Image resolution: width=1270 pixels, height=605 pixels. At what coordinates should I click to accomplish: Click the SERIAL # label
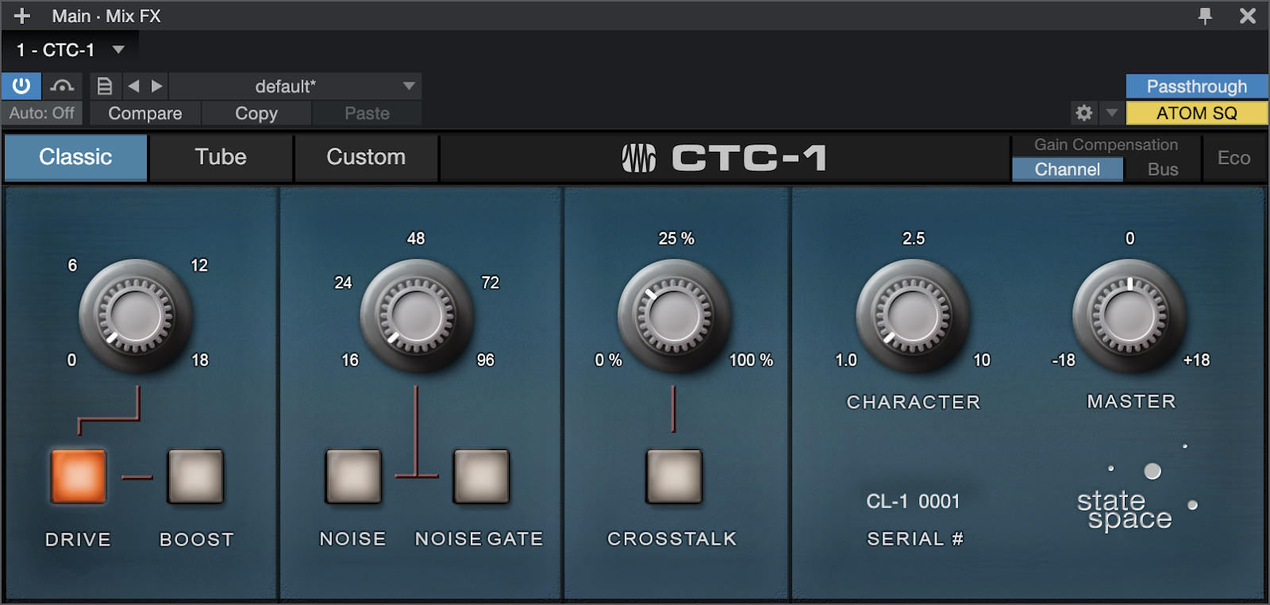pyautogui.click(x=915, y=538)
